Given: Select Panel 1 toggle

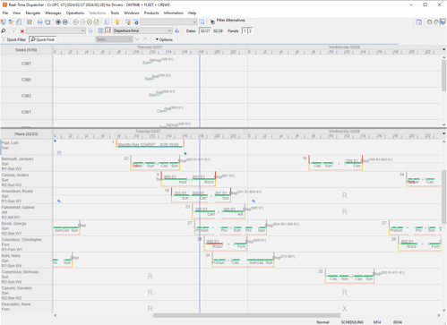Looking at the screenshot, I should pos(245,30).
